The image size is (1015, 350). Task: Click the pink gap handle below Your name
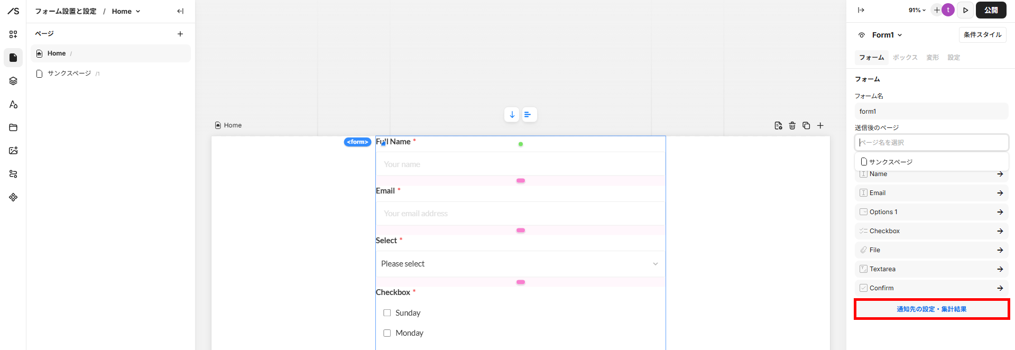click(x=521, y=181)
